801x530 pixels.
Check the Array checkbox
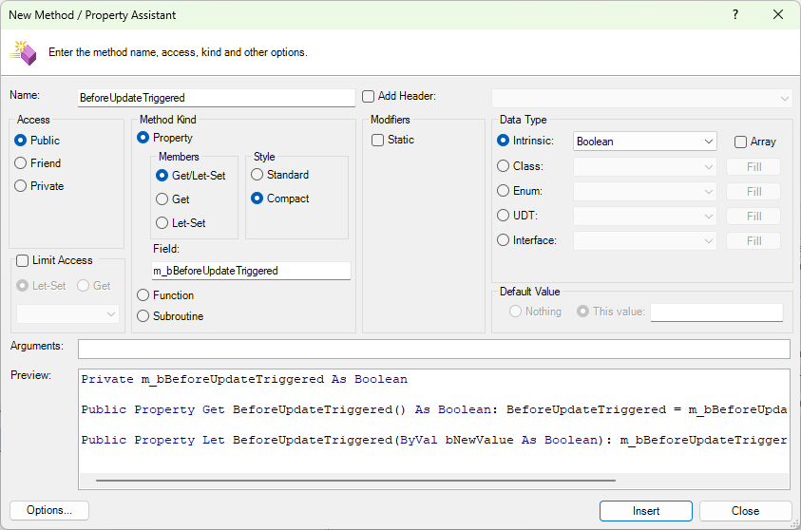coord(740,142)
